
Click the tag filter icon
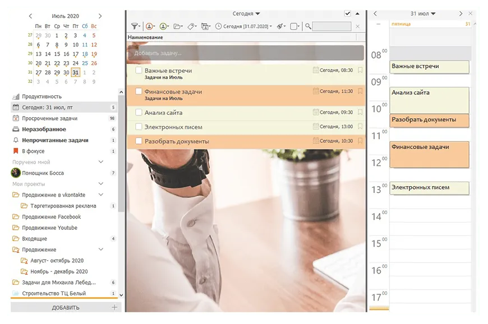[x=192, y=26]
